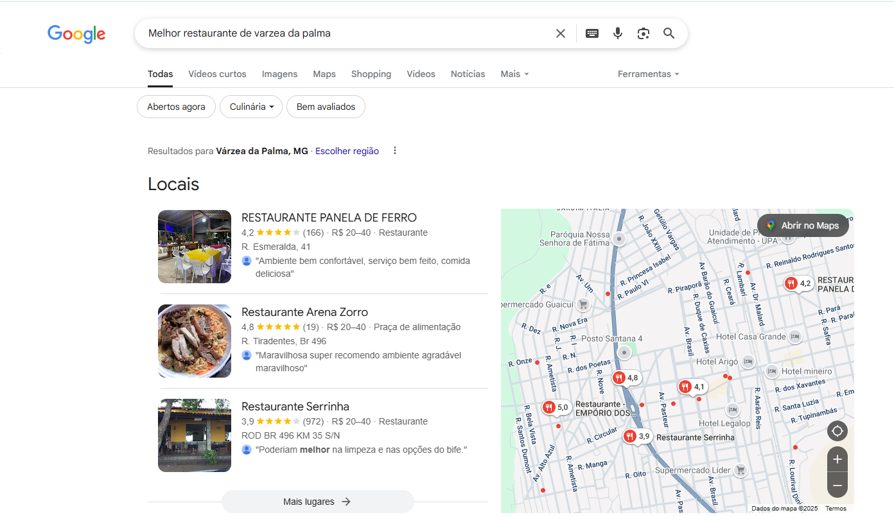Expand the Culinária filter dropdown

pyautogui.click(x=251, y=107)
